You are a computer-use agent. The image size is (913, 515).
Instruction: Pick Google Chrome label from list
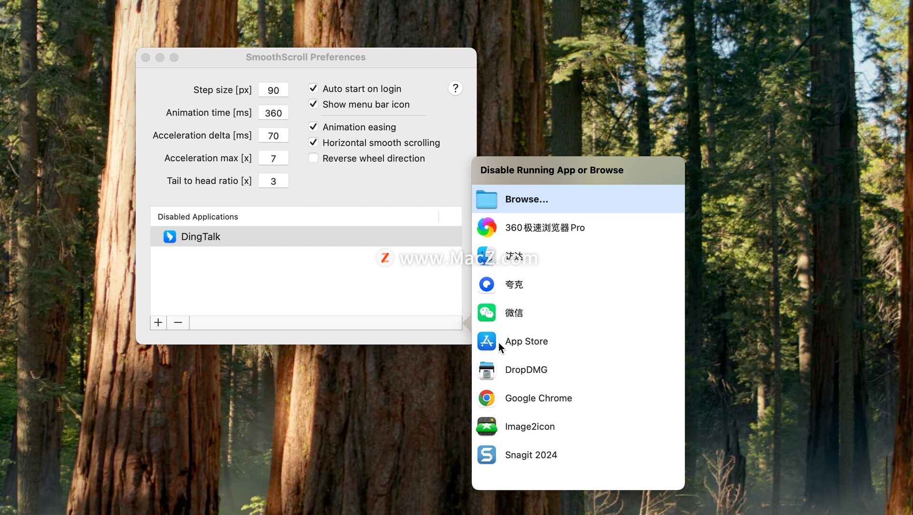tap(538, 398)
